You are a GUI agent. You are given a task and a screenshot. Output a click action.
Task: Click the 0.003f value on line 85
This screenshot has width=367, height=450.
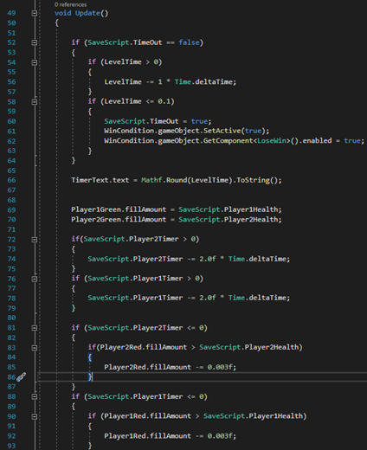click(220, 367)
